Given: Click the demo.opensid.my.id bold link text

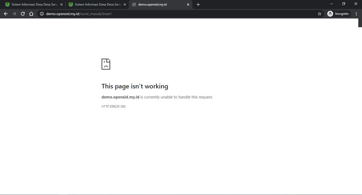Looking at the screenshot, I should (120, 97).
